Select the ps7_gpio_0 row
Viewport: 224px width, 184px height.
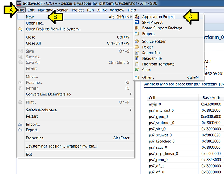point(186,116)
